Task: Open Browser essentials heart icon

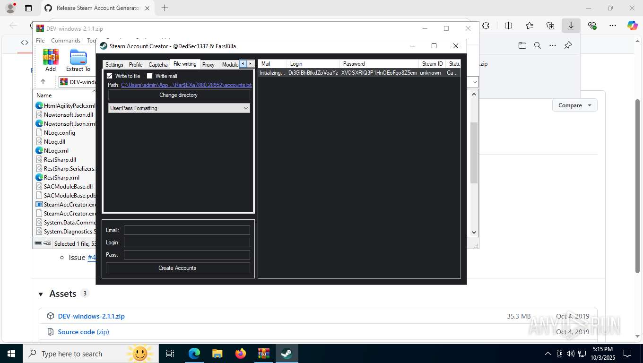Action: coord(592,26)
